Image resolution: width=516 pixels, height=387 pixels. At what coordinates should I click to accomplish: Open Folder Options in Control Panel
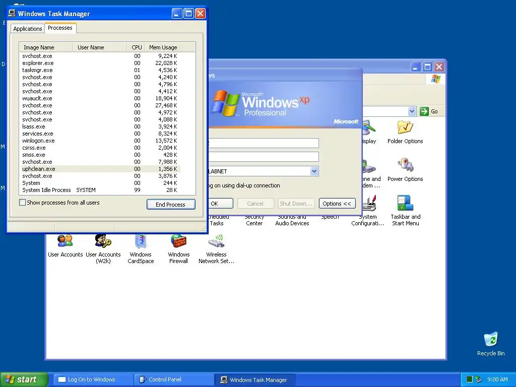405,133
